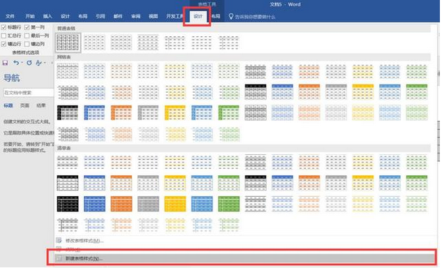Toggle the 第一列 first column checkbox

(x=27, y=27)
